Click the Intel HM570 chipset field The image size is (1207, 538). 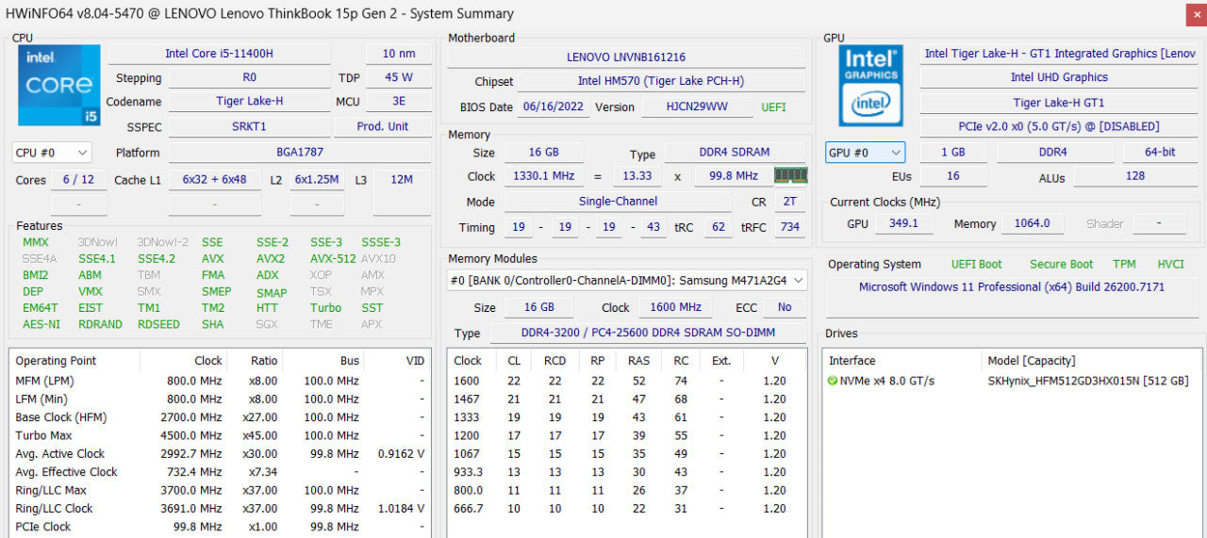(661, 82)
